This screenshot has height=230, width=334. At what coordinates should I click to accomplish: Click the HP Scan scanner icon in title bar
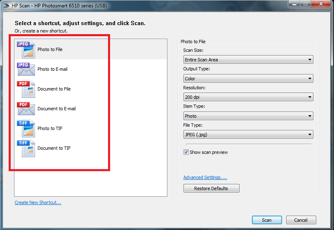tap(6, 5)
